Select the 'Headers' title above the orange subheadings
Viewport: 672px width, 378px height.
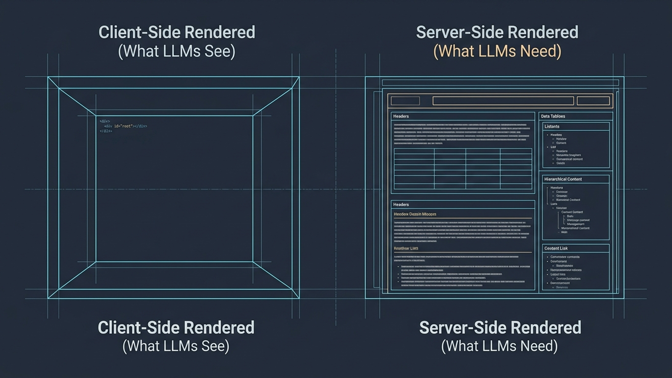pos(401,205)
